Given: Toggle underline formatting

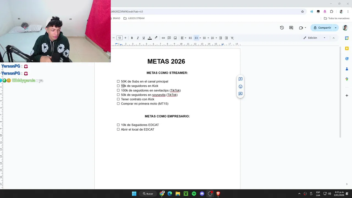Looking at the screenshot, I should (x=144, y=38).
